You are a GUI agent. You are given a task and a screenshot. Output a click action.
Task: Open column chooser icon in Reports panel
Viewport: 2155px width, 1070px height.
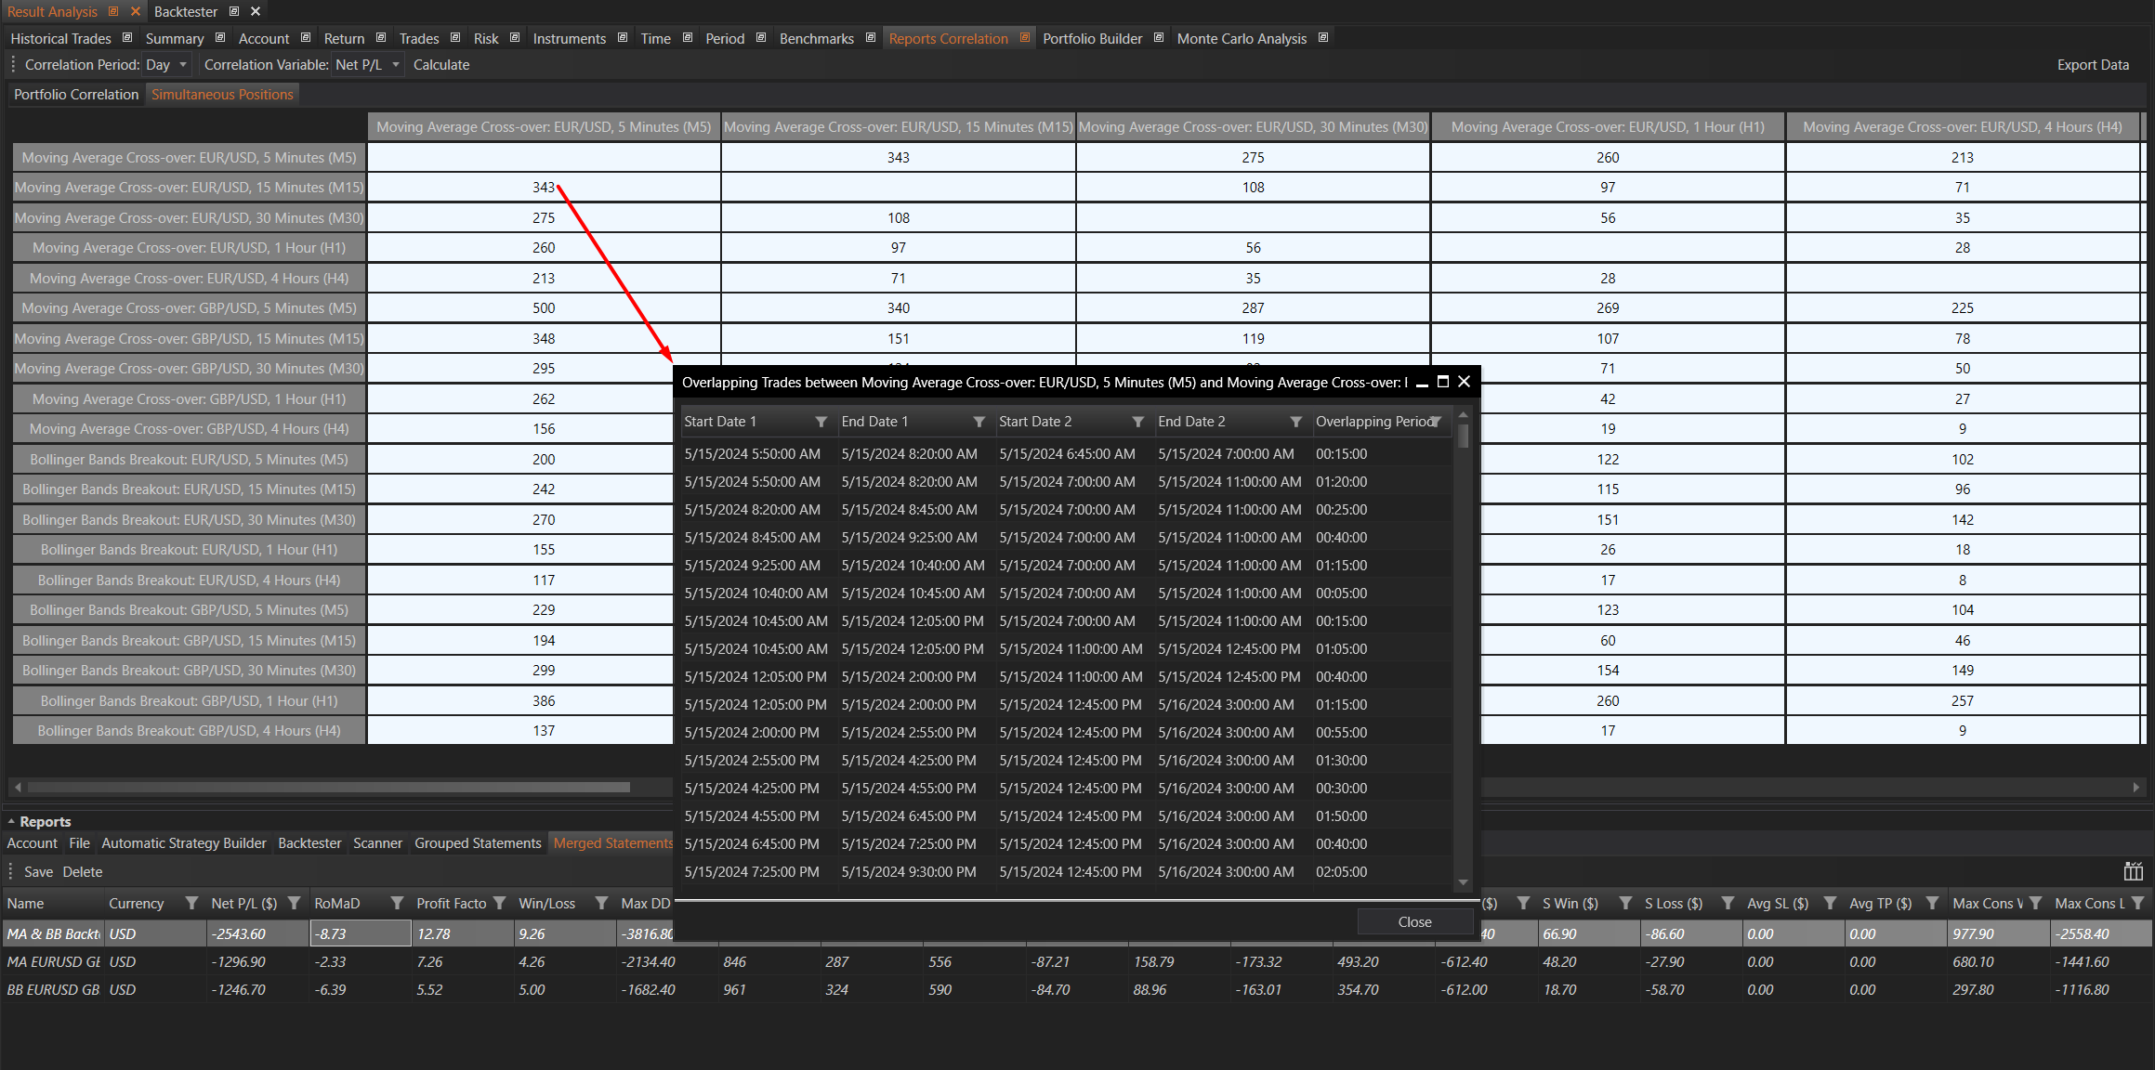pyautogui.click(x=2133, y=871)
